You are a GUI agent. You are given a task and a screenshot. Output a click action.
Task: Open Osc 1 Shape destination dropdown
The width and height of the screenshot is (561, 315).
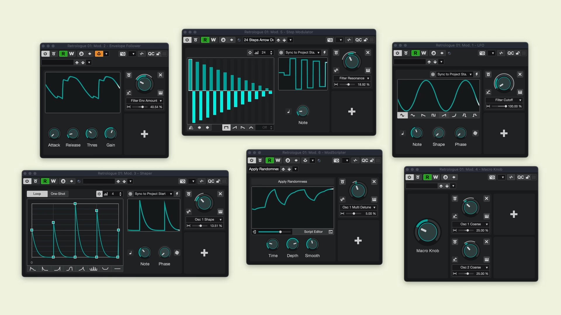(205, 220)
